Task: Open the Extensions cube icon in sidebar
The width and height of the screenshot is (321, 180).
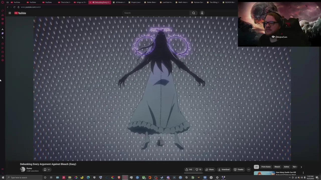Action: (x=3, y=56)
